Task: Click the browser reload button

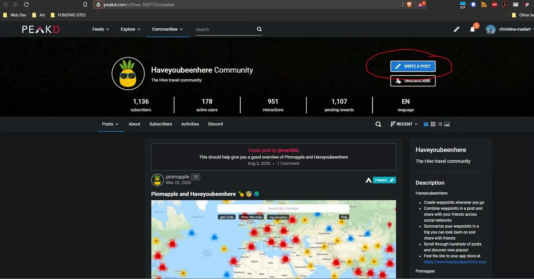Action: pos(26,5)
